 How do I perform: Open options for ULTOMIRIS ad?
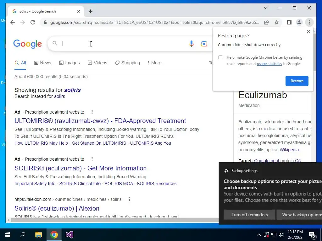click(92, 112)
